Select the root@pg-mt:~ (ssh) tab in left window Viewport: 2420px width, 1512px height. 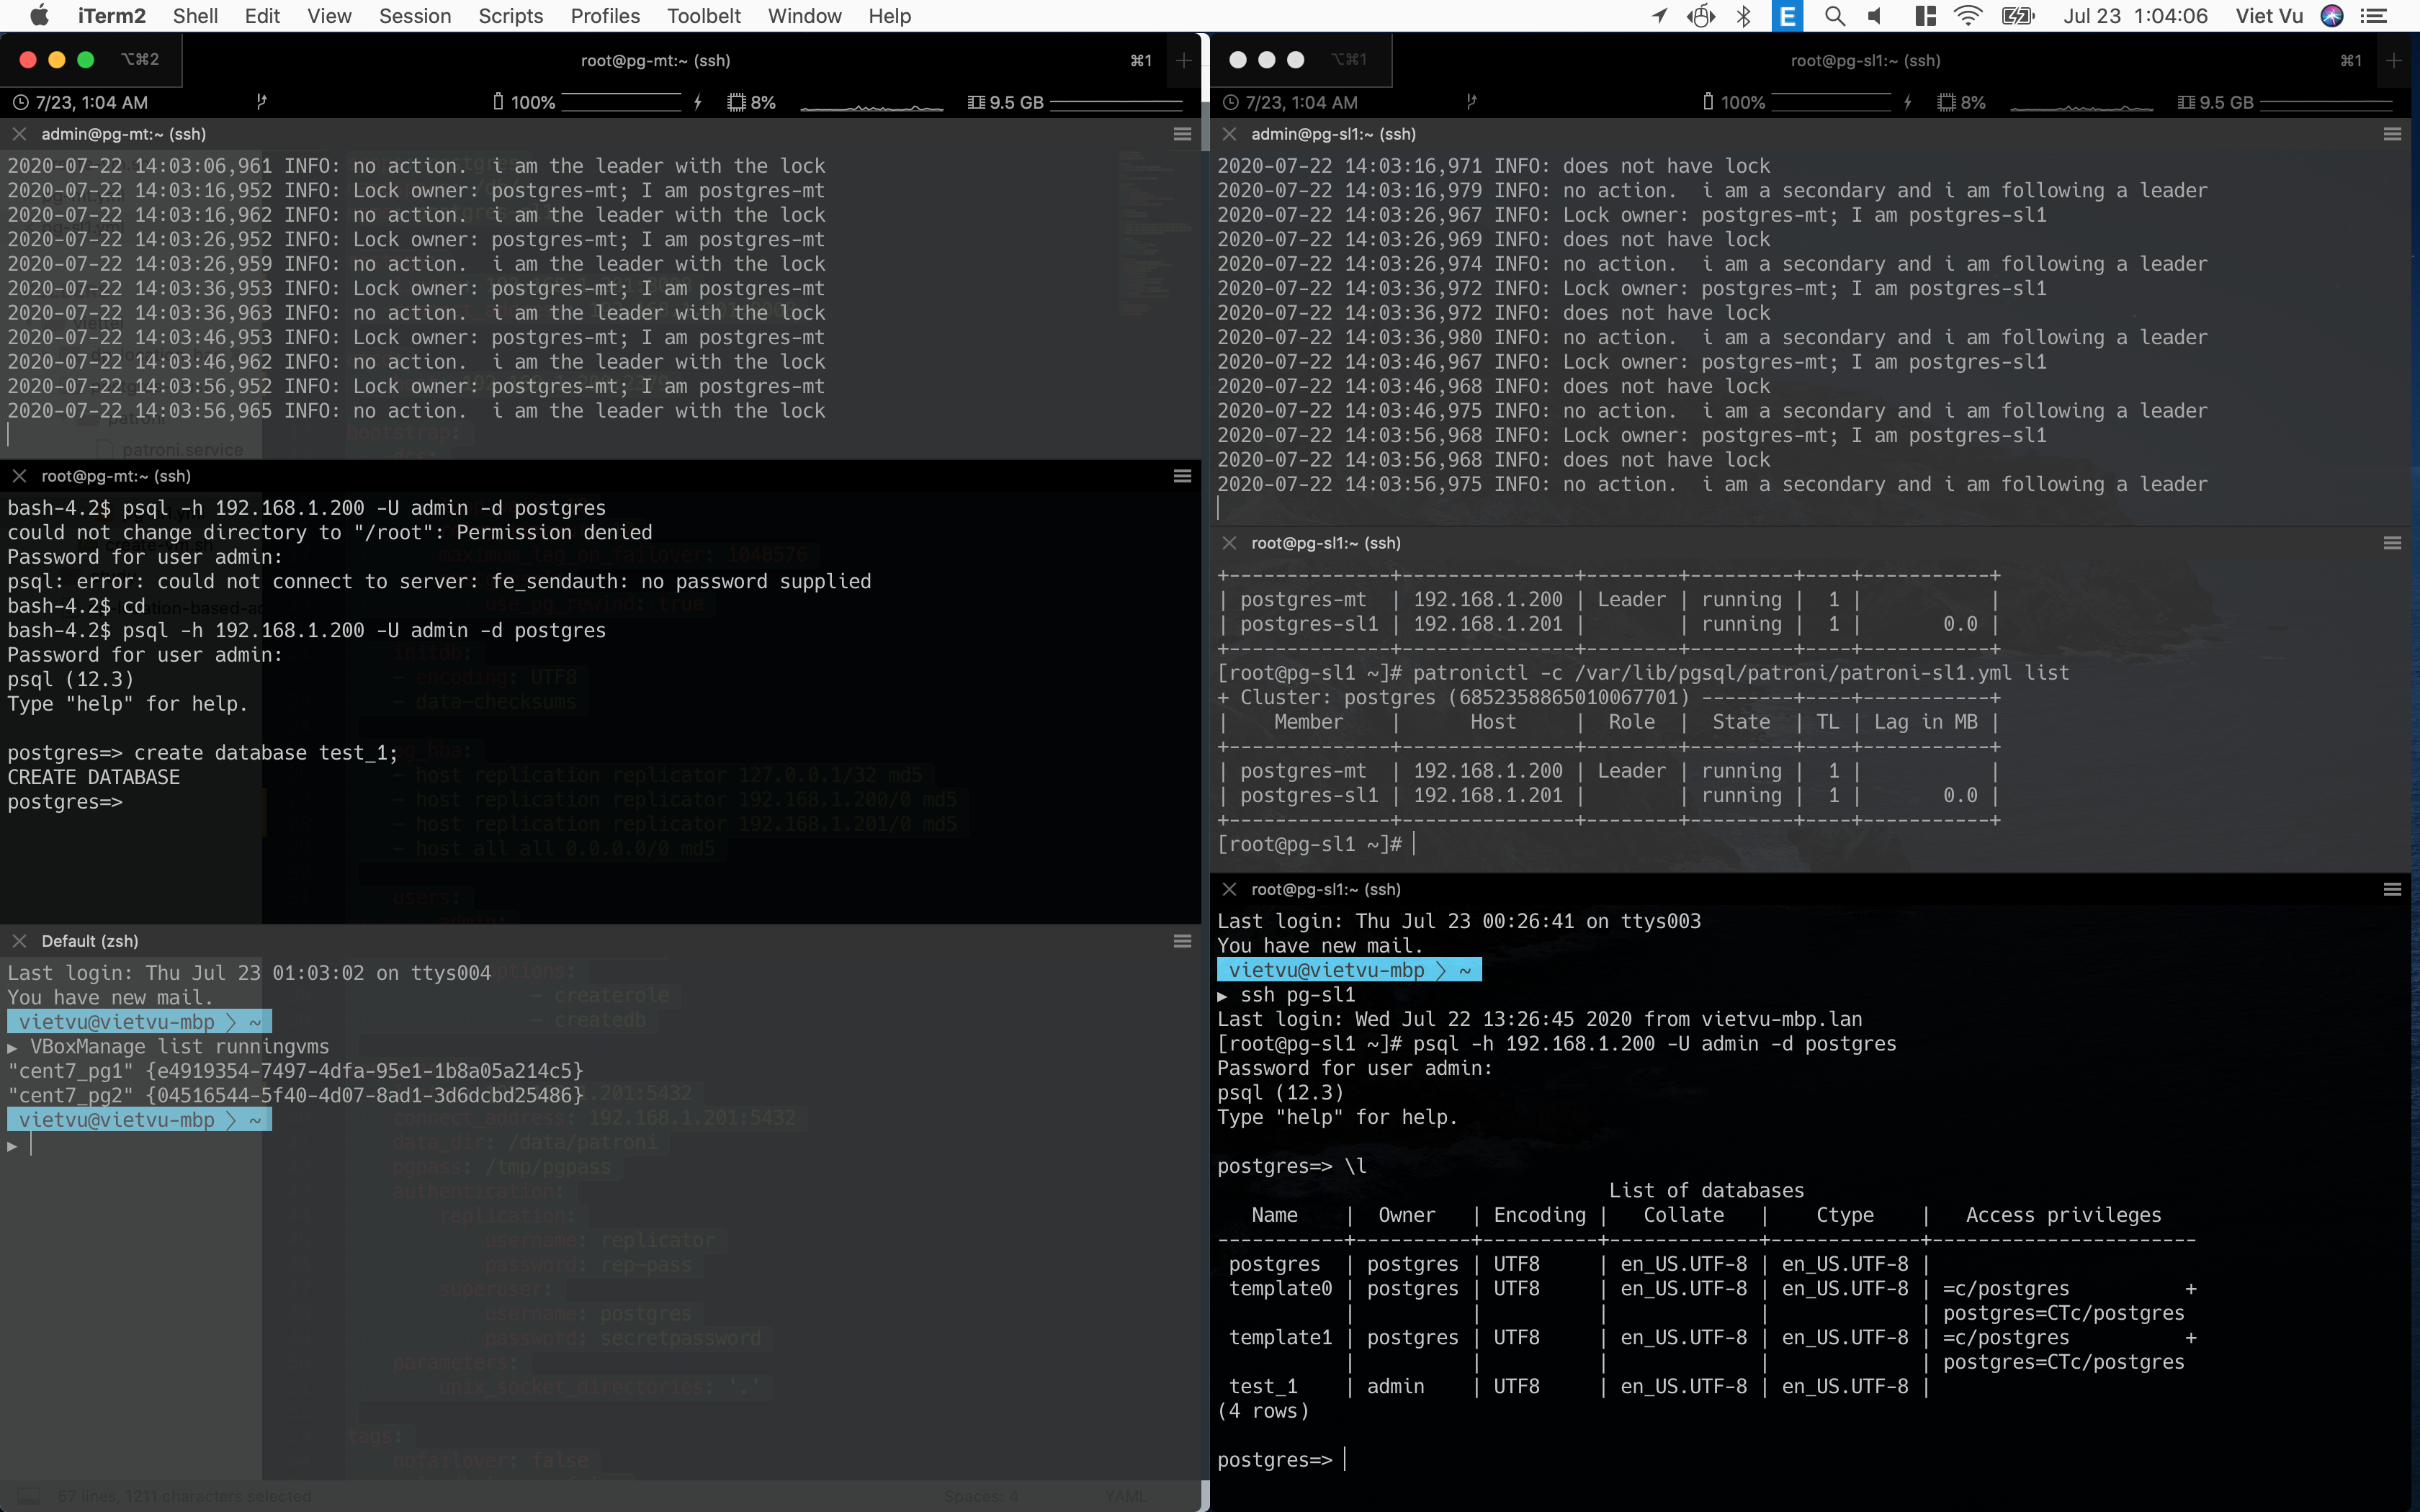[655, 60]
